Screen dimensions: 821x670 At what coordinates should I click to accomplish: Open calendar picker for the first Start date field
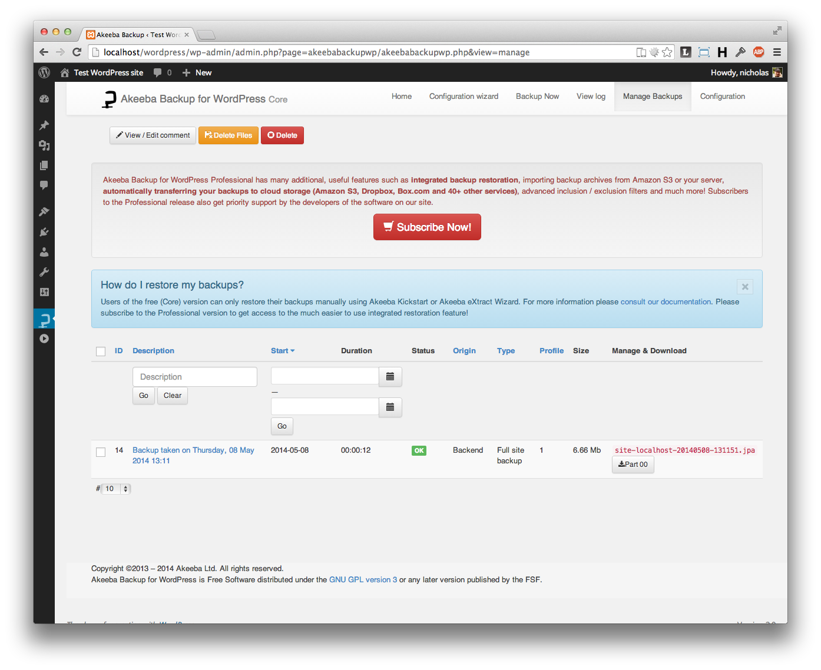390,377
